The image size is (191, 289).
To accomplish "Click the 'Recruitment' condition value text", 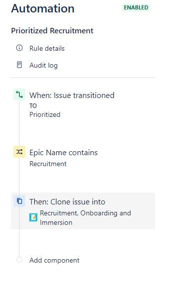I will 48,164.
